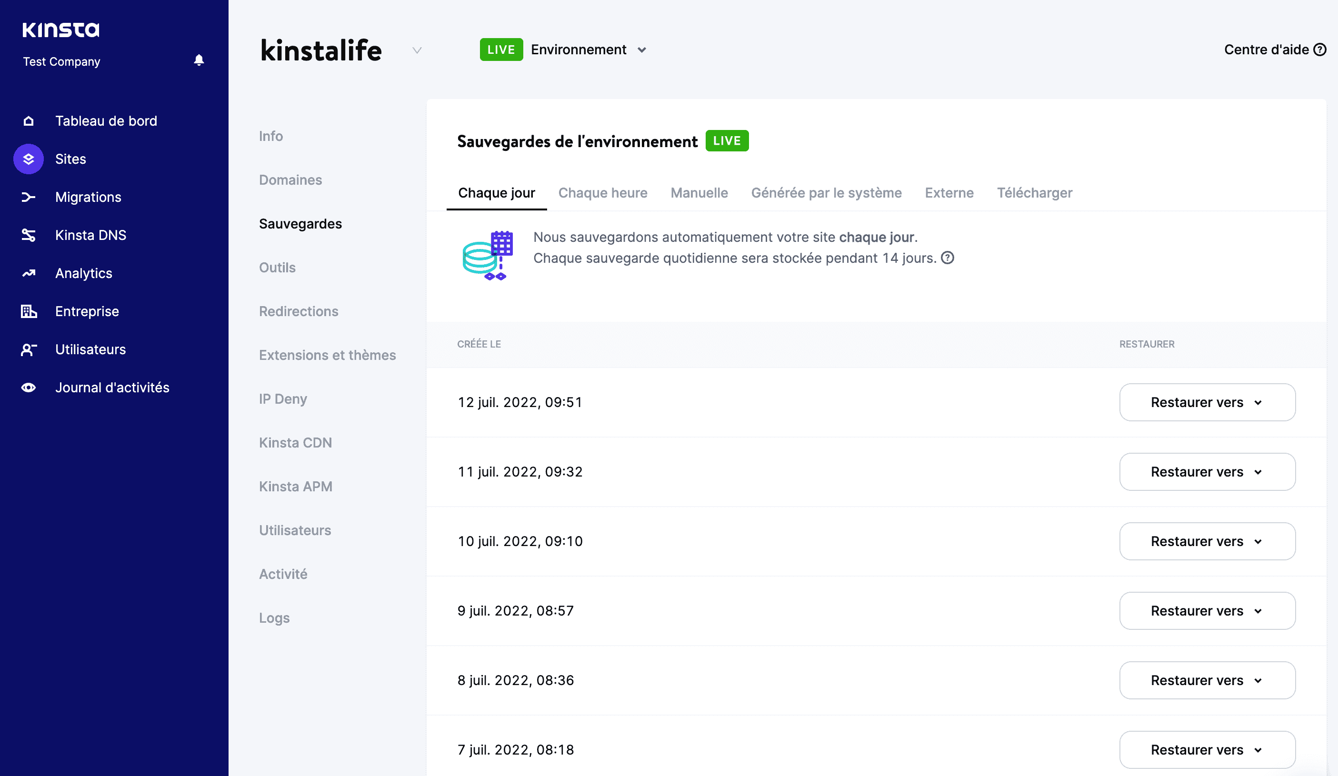Open the Domaines section
The height and width of the screenshot is (776, 1338).
point(290,180)
